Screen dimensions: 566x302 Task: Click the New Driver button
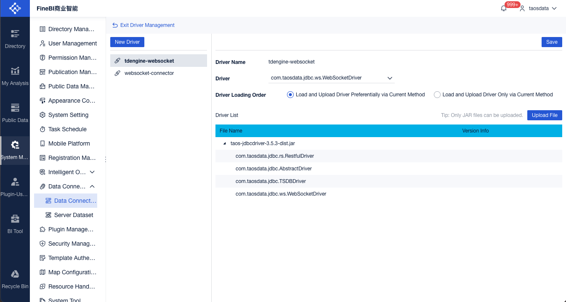[x=128, y=42]
